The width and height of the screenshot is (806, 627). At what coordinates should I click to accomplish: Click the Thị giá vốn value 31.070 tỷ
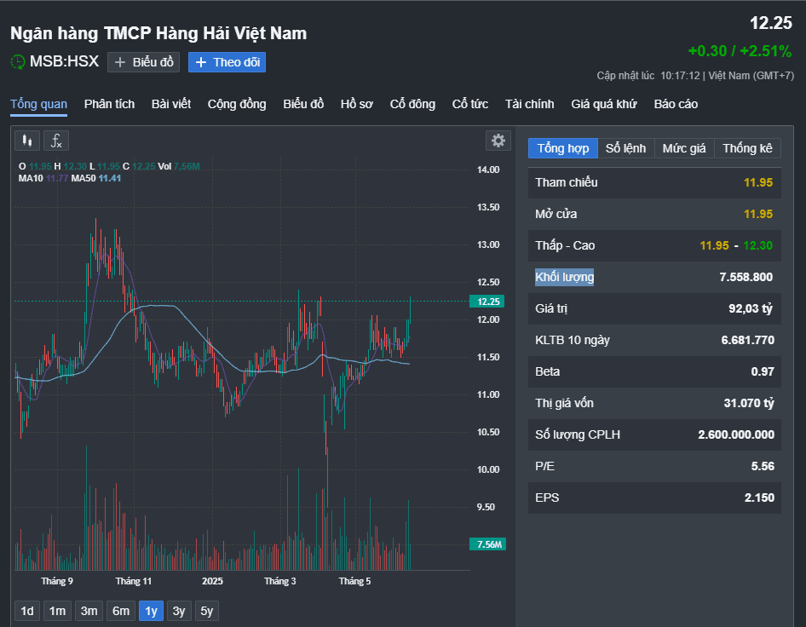pos(749,403)
